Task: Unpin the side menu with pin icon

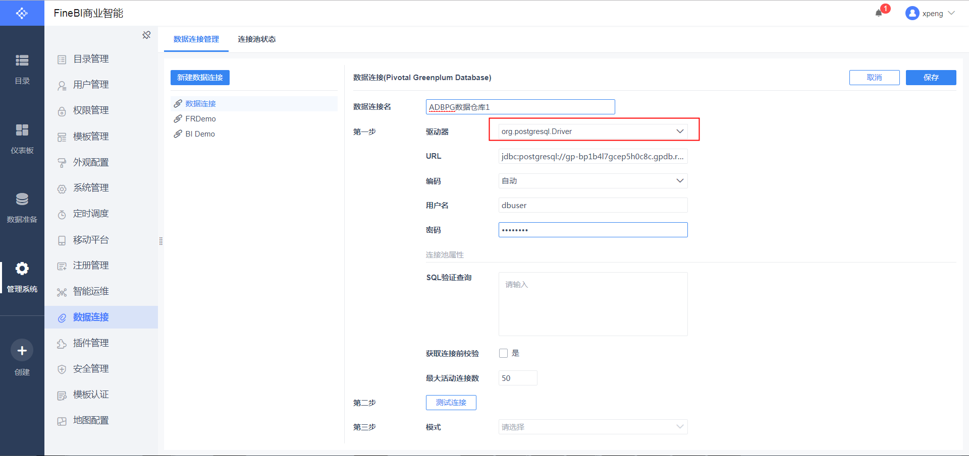Action: (x=146, y=35)
